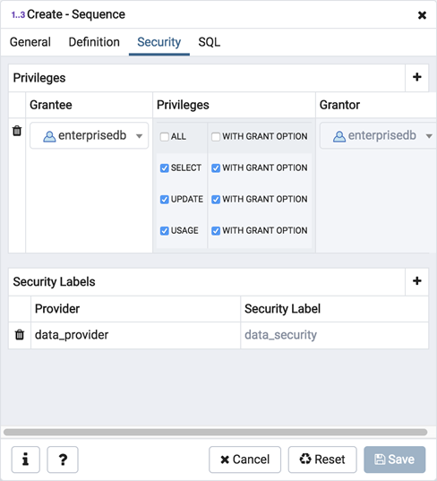The image size is (437, 481).
Task: Uncheck WITH GRANT OPTION for SELECT
Action: 216,168
